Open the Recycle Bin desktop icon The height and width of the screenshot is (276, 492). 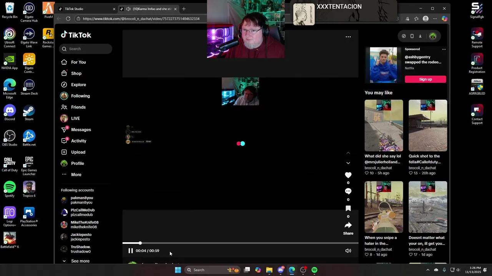click(x=10, y=11)
